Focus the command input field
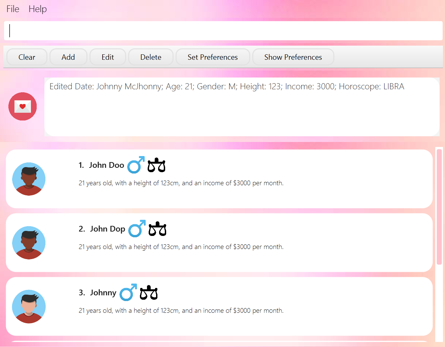This screenshot has width=445, height=347. (223, 31)
